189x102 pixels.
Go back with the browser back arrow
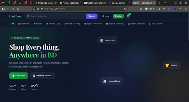8,9
